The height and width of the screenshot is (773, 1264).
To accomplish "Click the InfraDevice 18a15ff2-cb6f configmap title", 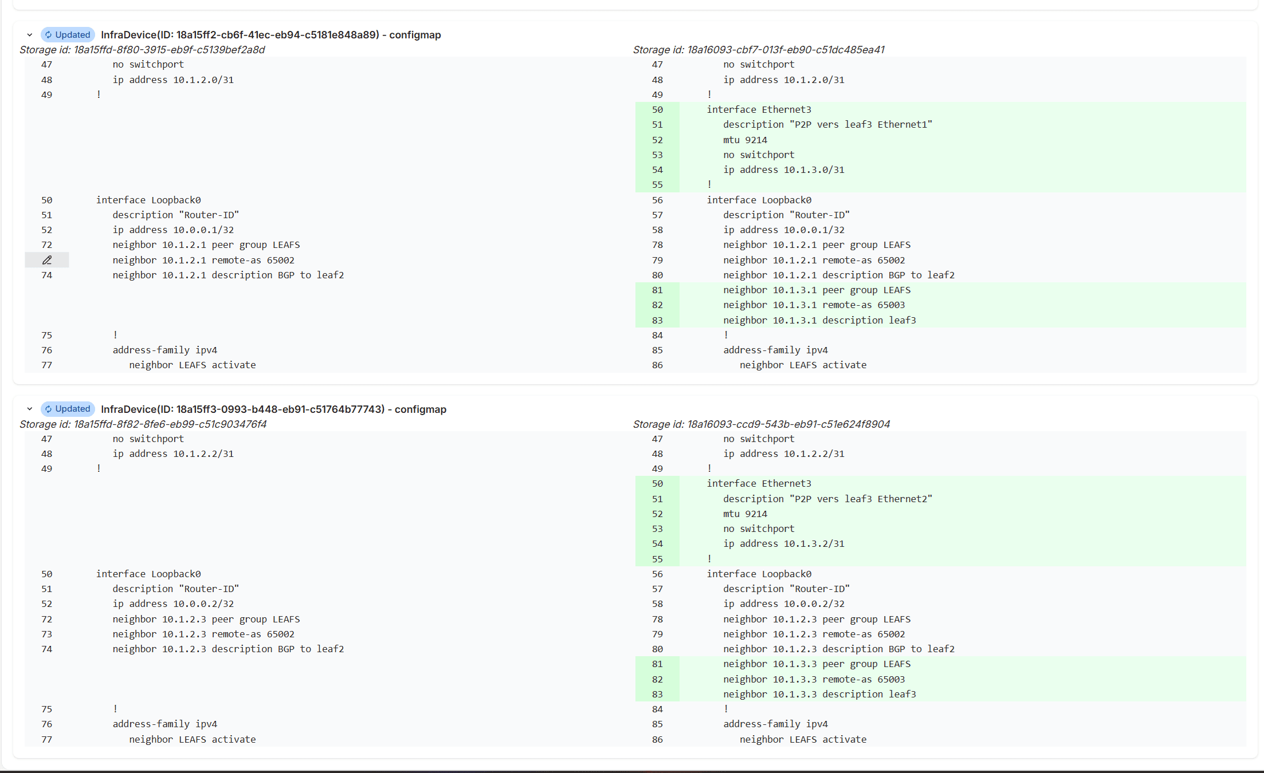I will pyautogui.click(x=270, y=35).
